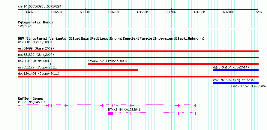Click the 63640k ruler tick label
The width and height of the screenshot is (267, 130).
coord(28,12)
